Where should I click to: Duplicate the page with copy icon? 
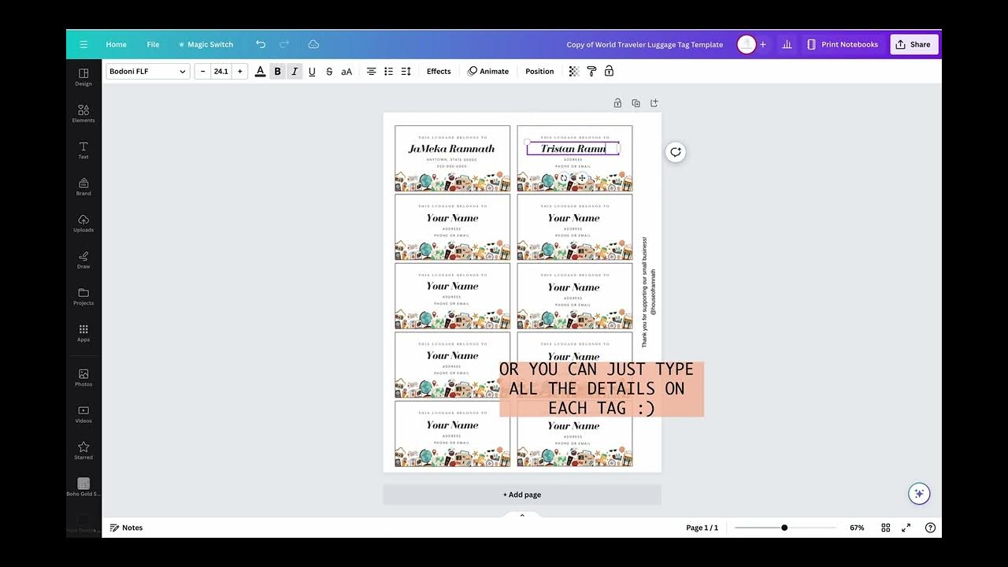tap(636, 103)
